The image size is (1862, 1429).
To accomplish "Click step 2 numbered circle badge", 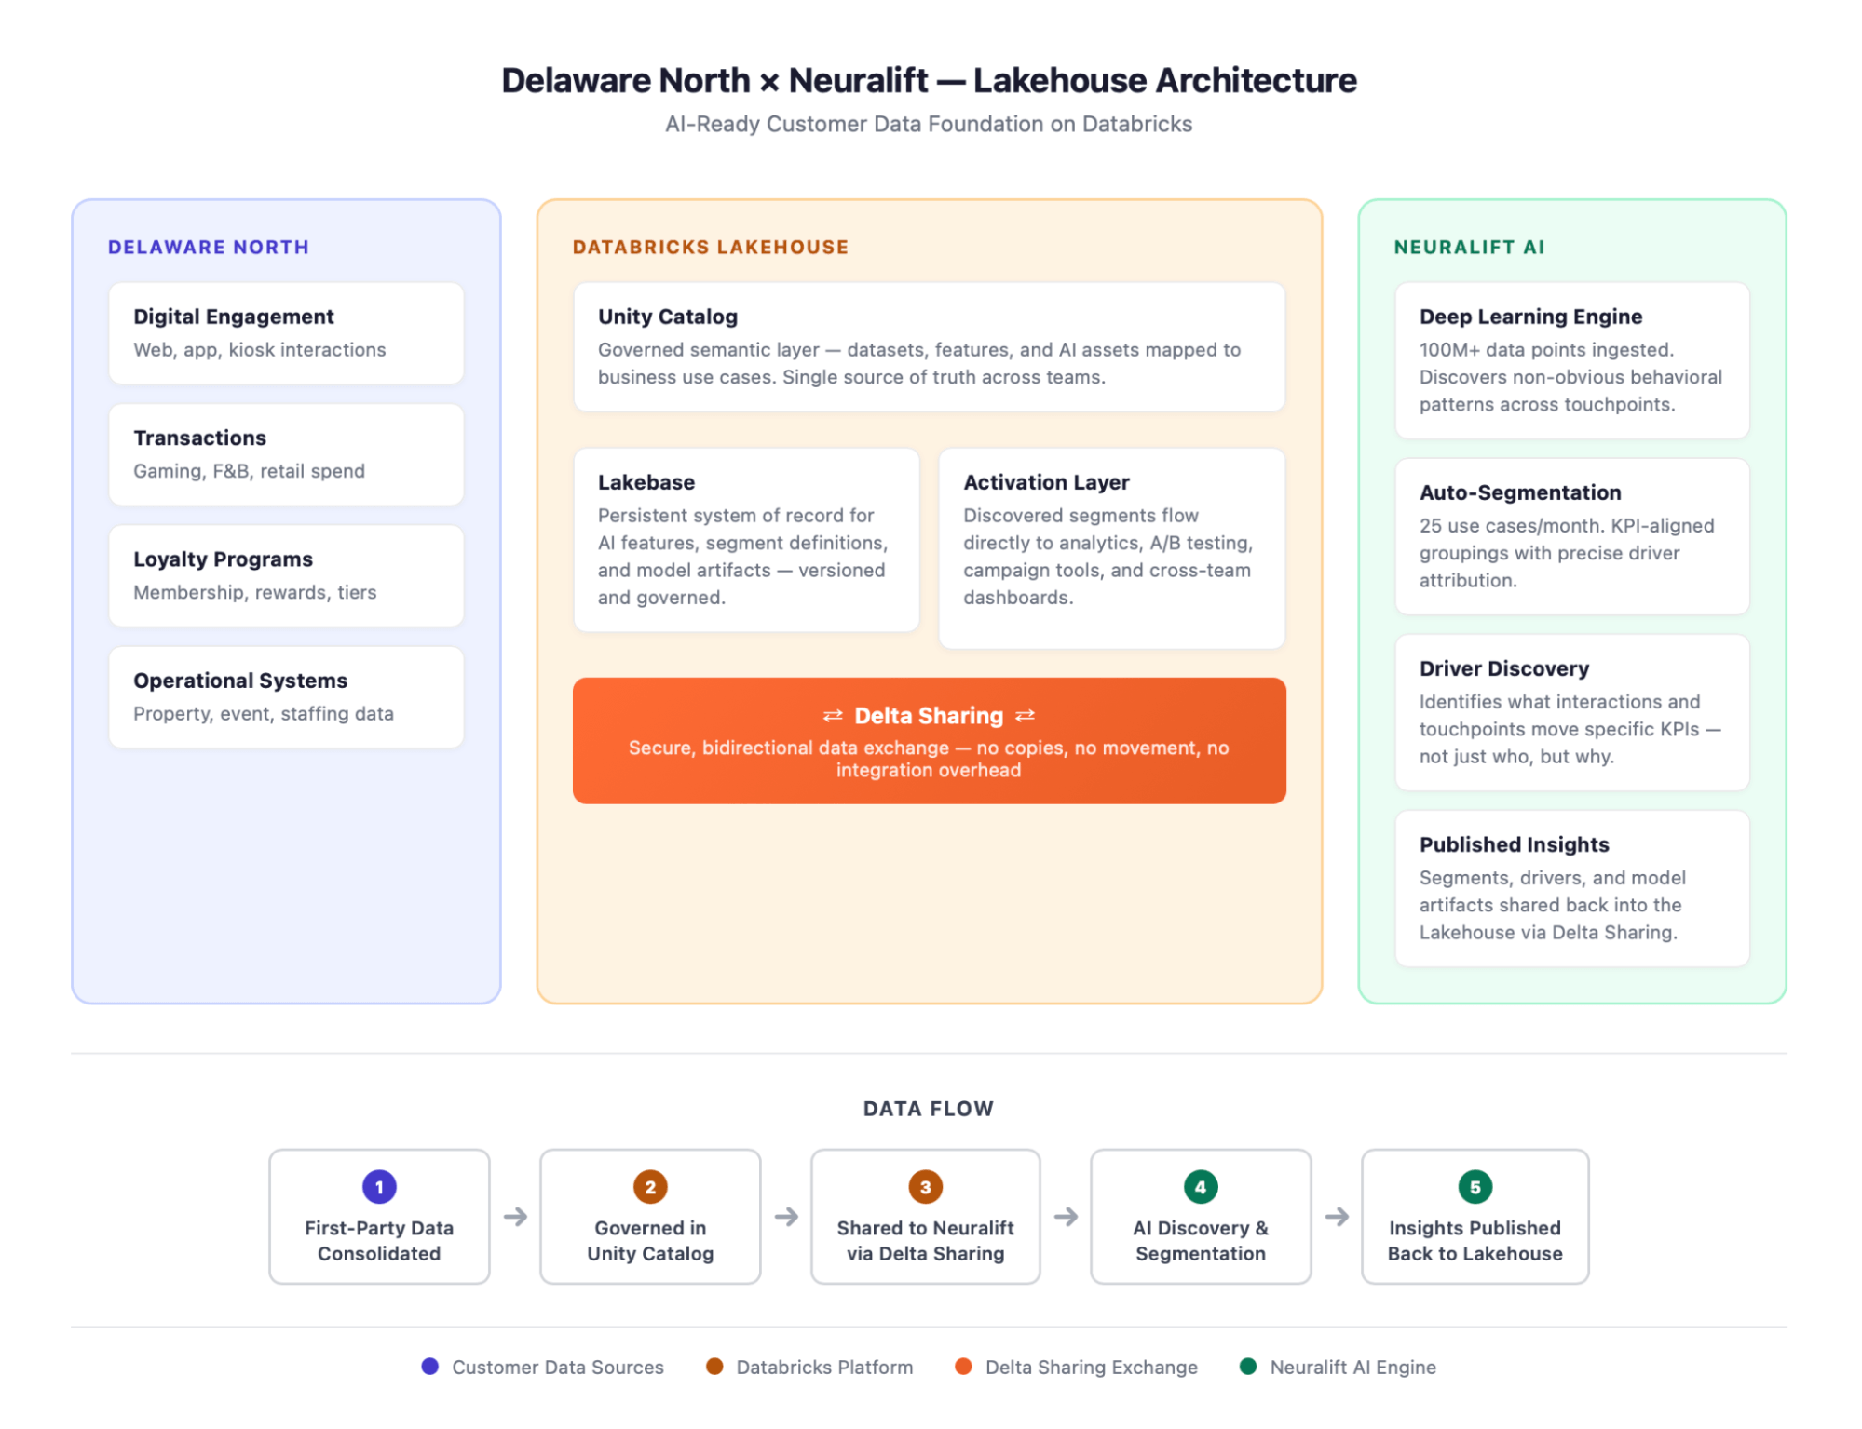I will [650, 1187].
